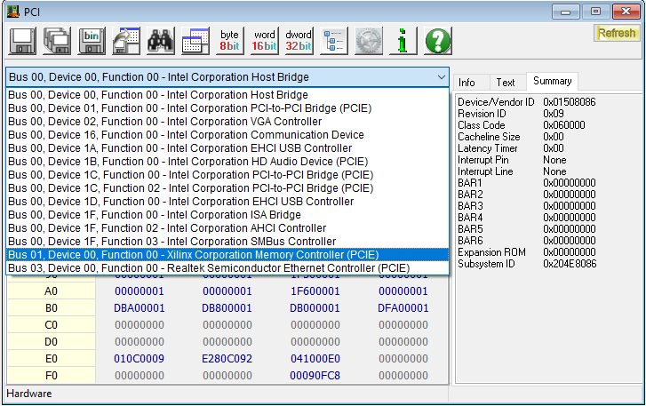646x406 pixels.
Task: Switch to byte 8bit view
Action: coord(229,41)
